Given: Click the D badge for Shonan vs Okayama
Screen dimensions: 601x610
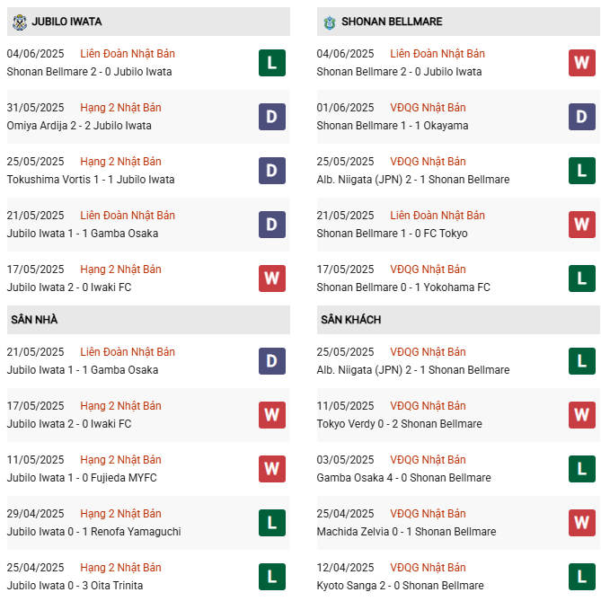Looking at the screenshot, I should [x=581, y=117].
